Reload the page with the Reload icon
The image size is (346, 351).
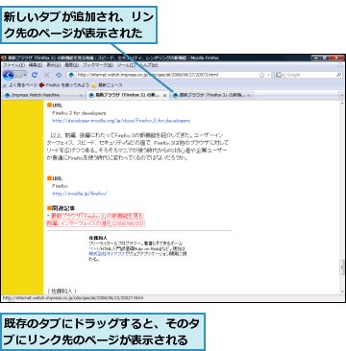(35, 75)
